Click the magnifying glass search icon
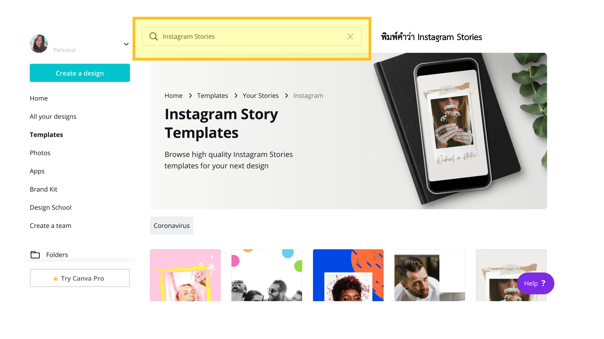 click(153, 36)
